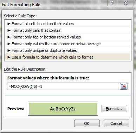Choose 'Format only top or bottom ranked values'

(x=67, y=37)
